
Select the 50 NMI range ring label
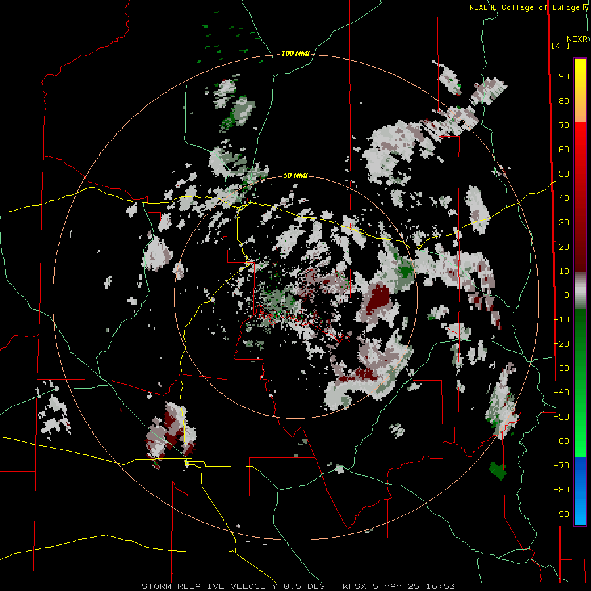pyautogui.click(x=295, y=175)
